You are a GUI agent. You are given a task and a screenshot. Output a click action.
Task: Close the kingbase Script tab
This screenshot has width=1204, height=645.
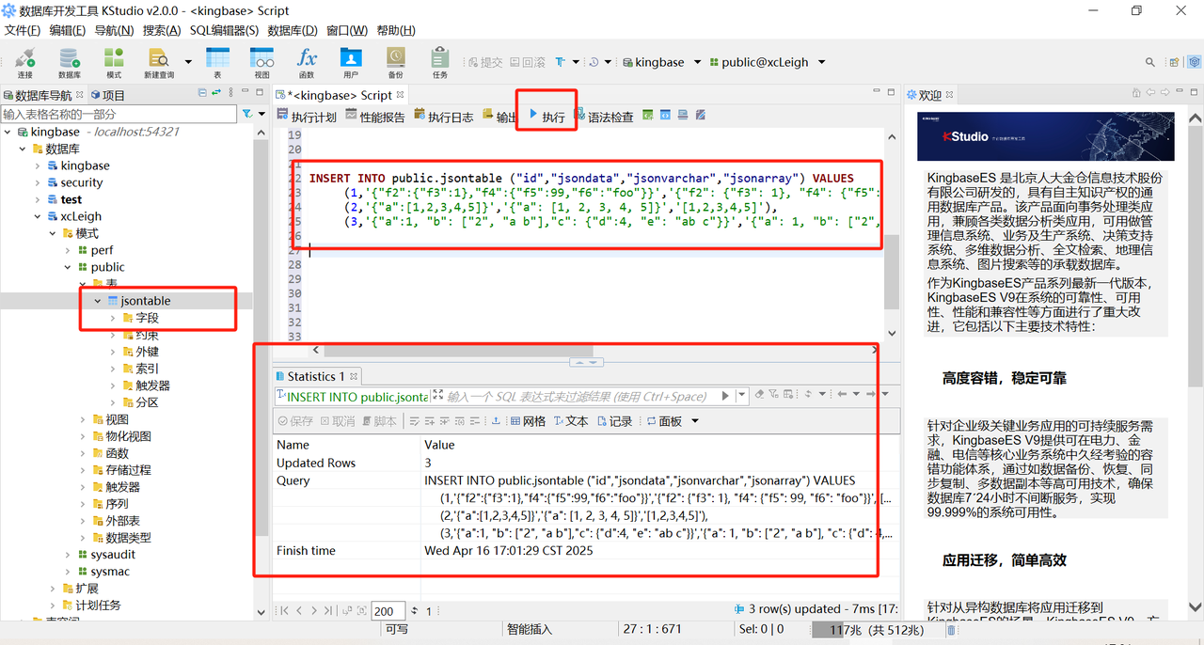[401, 95]
